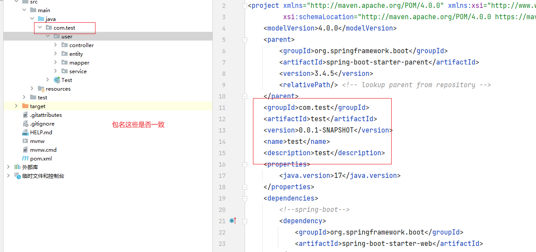Click the gutter icon on line 21
This screenshot has height=252, width=536.
coord(232,221)
